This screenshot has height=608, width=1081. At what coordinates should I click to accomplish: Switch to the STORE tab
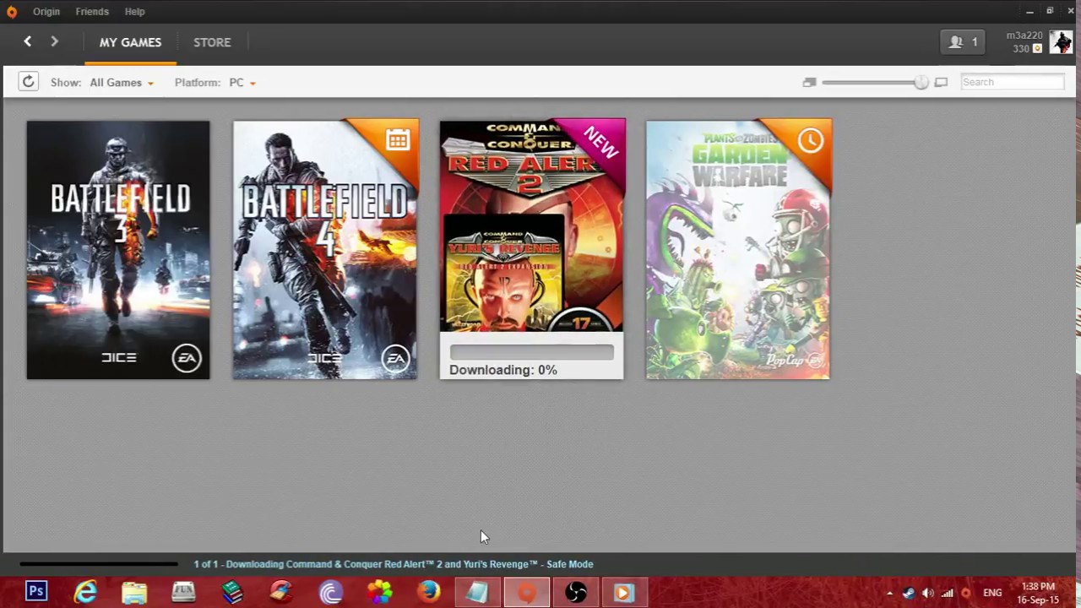(x=212, y=42)
